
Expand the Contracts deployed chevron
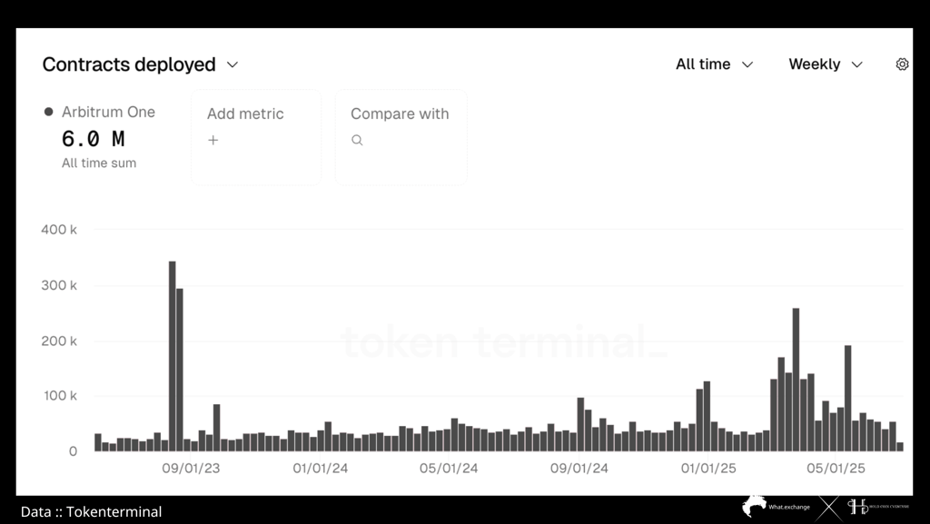(x=232, y=64)
